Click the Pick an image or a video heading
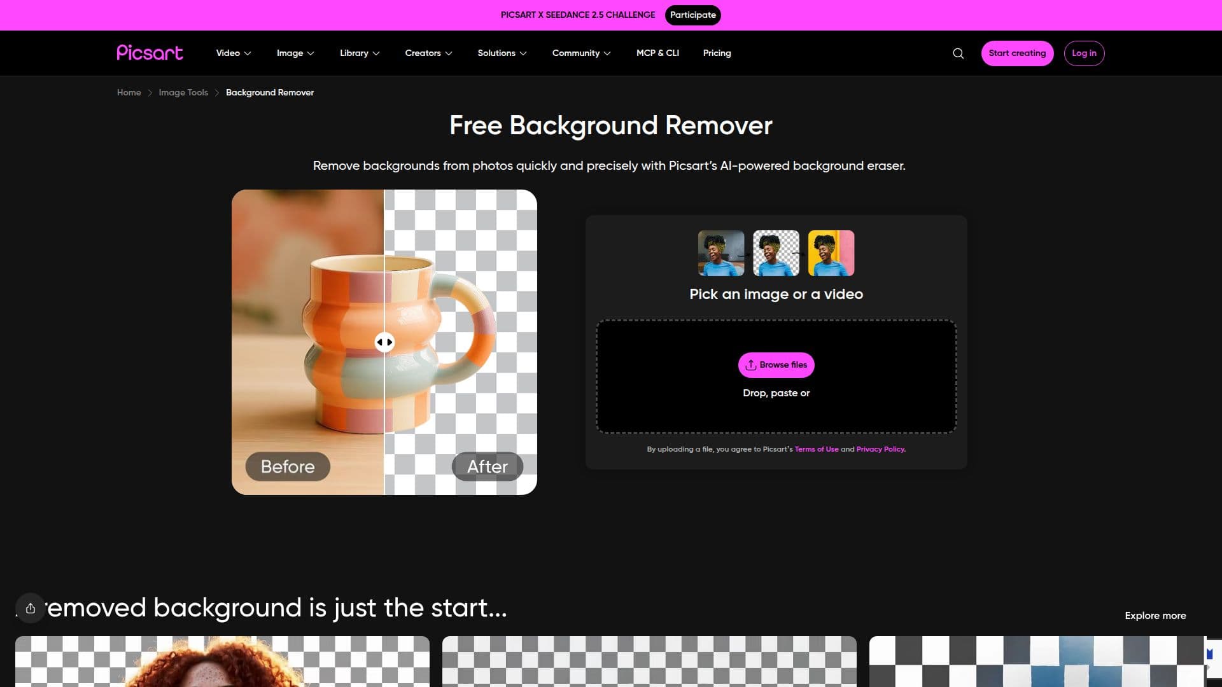The width and height of the screenshot is (1222, 687). [776, 294]
